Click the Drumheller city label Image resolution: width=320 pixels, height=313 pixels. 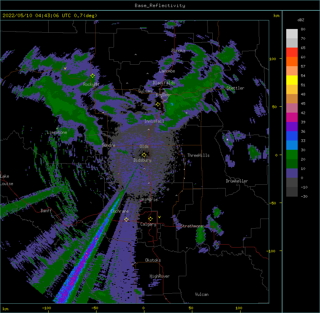(237, 181)
